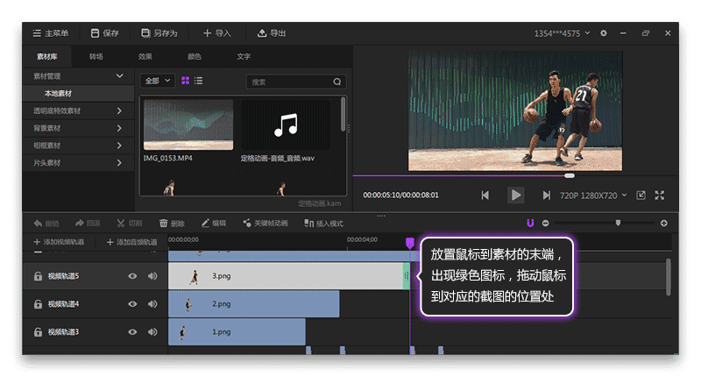Mute audio of 视频轨道5

point(152,276)
